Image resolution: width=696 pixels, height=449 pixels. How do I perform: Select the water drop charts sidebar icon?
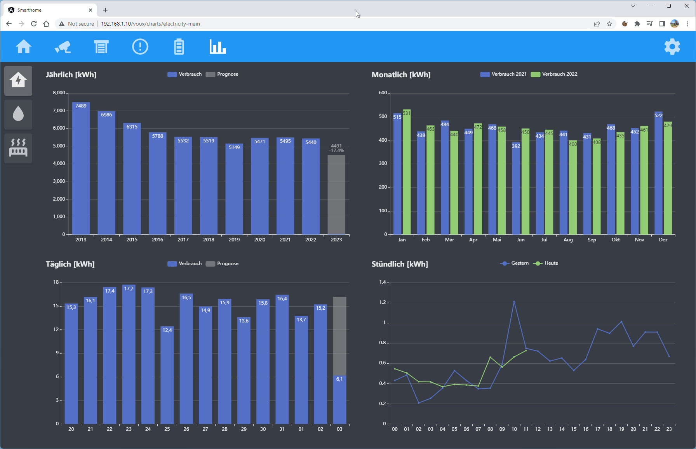(18, 114)
